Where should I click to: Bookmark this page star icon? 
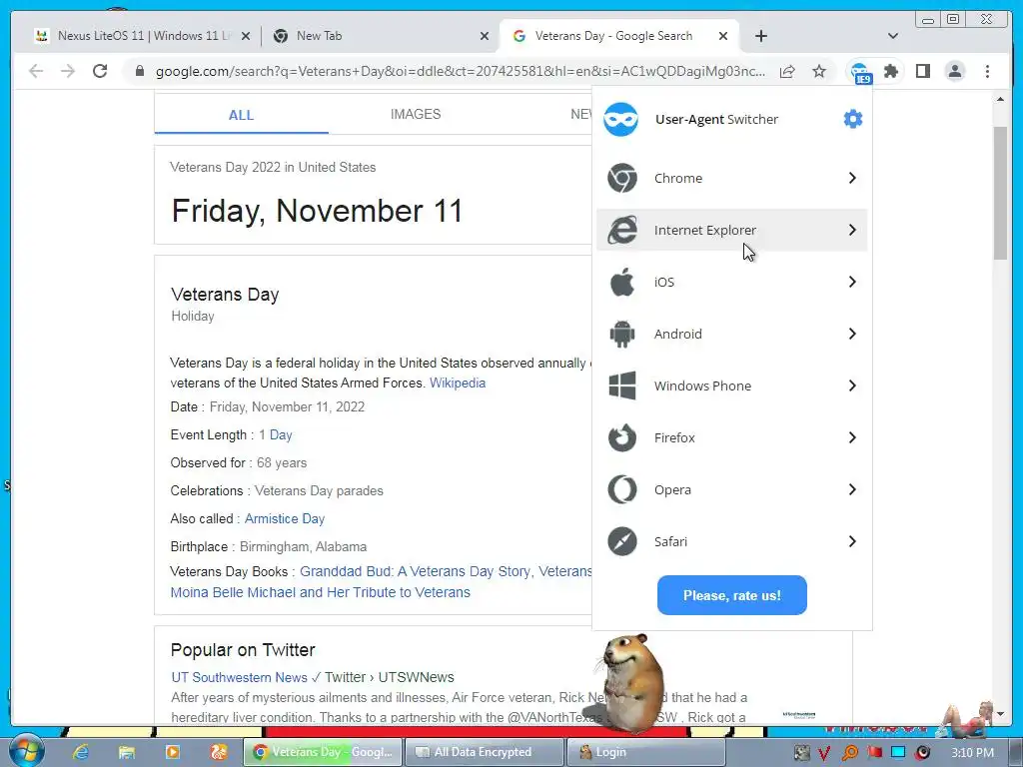click(819, 71)
